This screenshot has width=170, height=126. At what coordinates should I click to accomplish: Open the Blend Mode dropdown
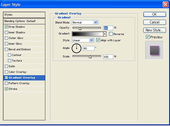point(95,22)
